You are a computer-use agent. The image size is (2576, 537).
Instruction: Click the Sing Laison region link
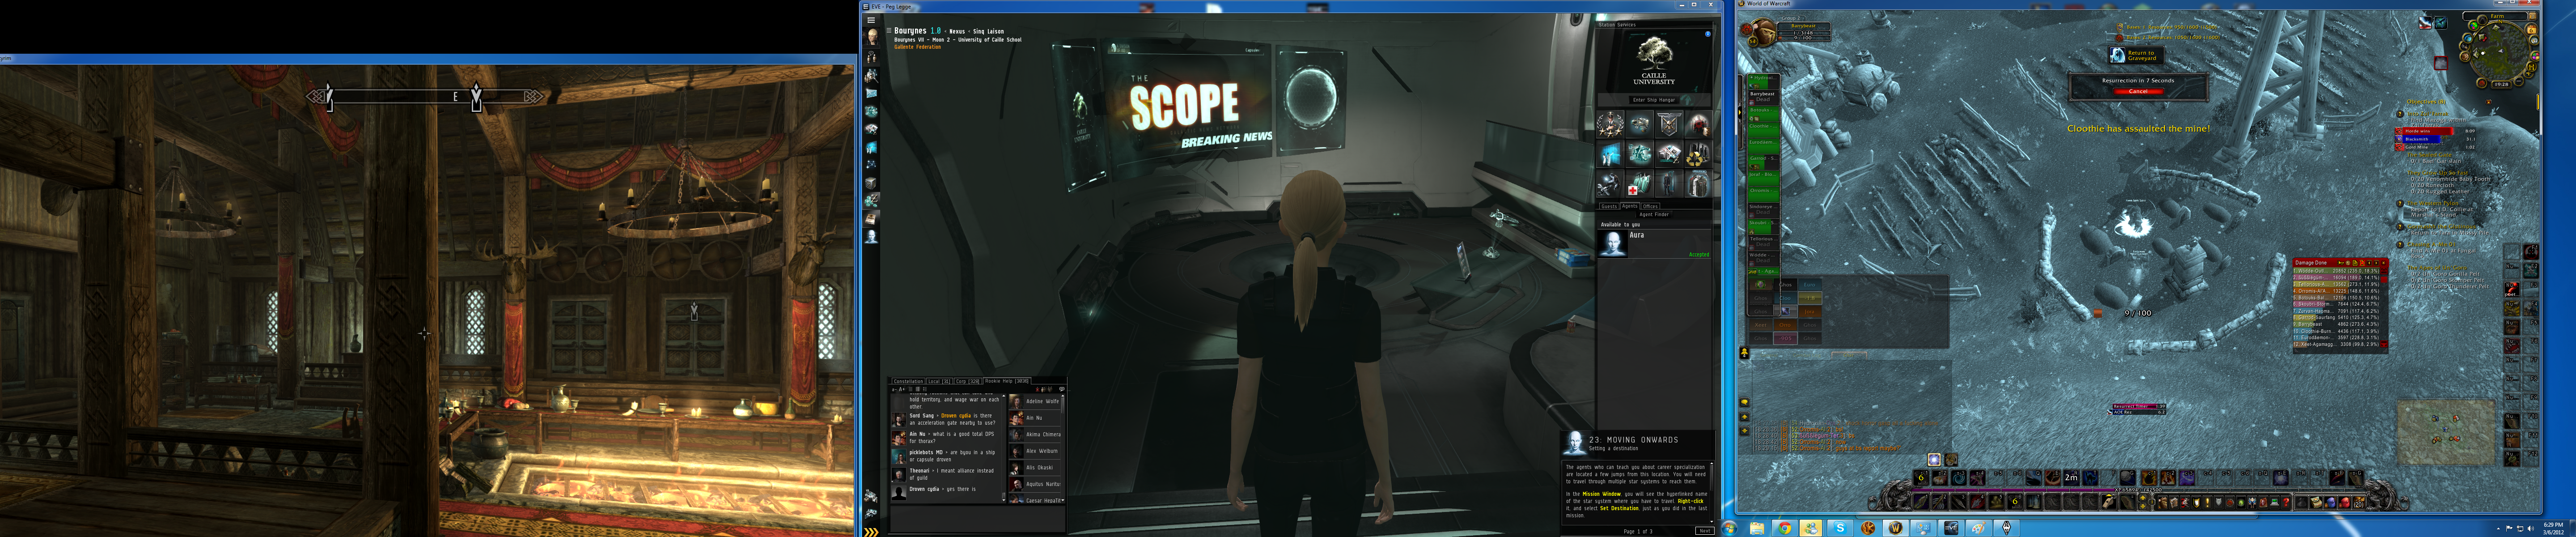pos(989,31)
